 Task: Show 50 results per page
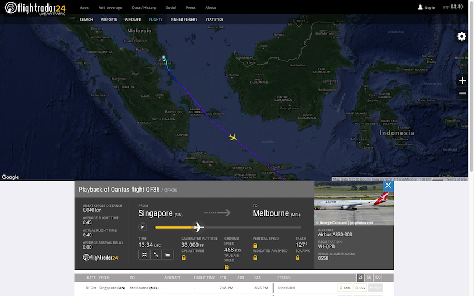pos(369,277)
